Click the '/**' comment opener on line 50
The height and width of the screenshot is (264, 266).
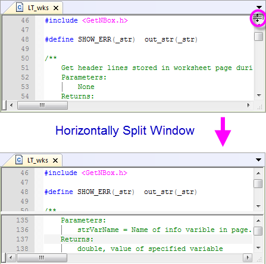51,58
